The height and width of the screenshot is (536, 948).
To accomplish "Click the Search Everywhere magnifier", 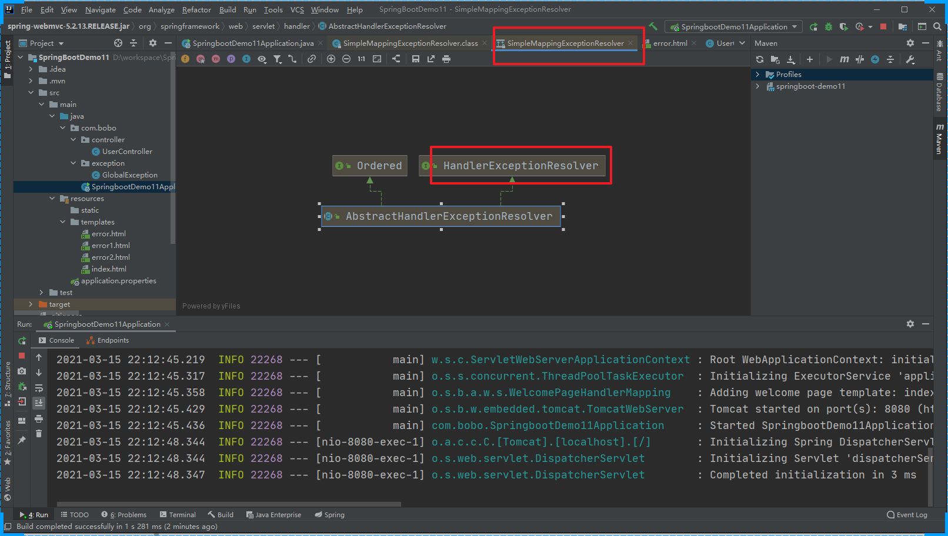I will pos(937,26).
